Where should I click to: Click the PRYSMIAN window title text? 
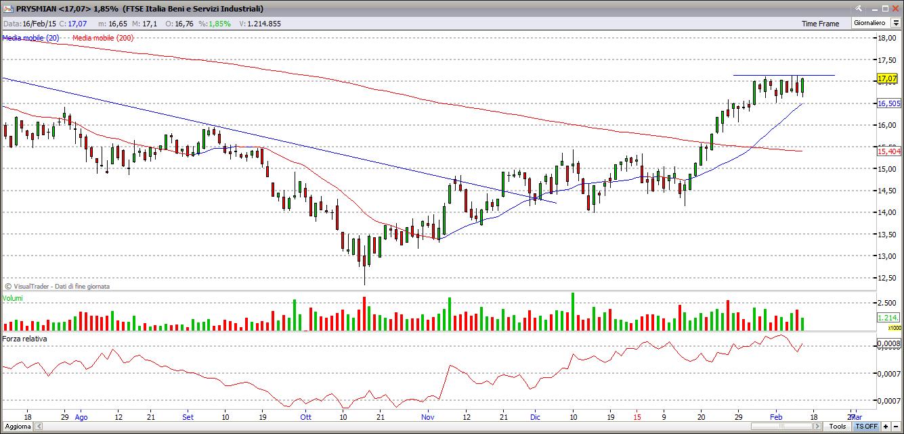(x=139, y=9)
